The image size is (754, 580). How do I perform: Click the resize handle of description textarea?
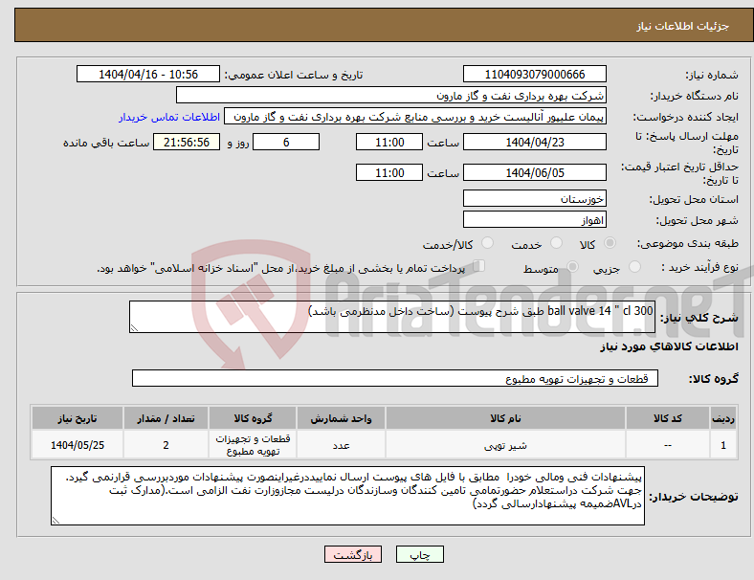pos(134,328)
